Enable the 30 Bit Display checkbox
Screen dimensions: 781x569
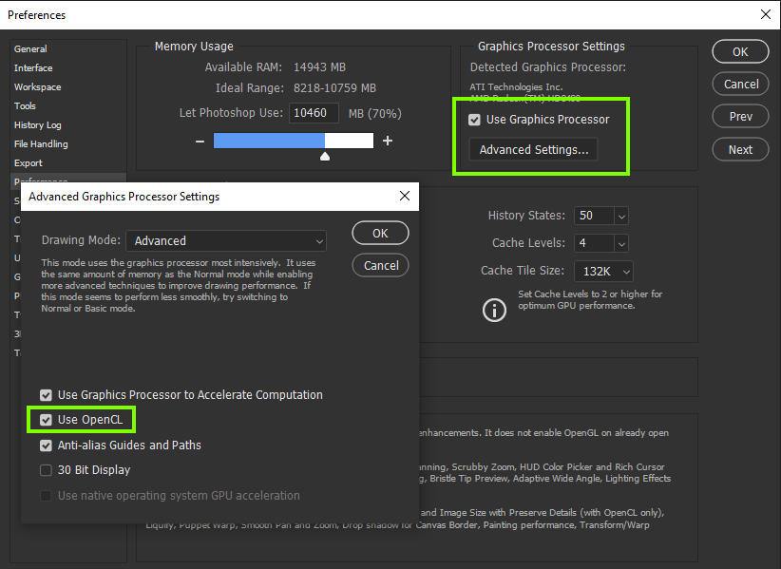[45, 469]
